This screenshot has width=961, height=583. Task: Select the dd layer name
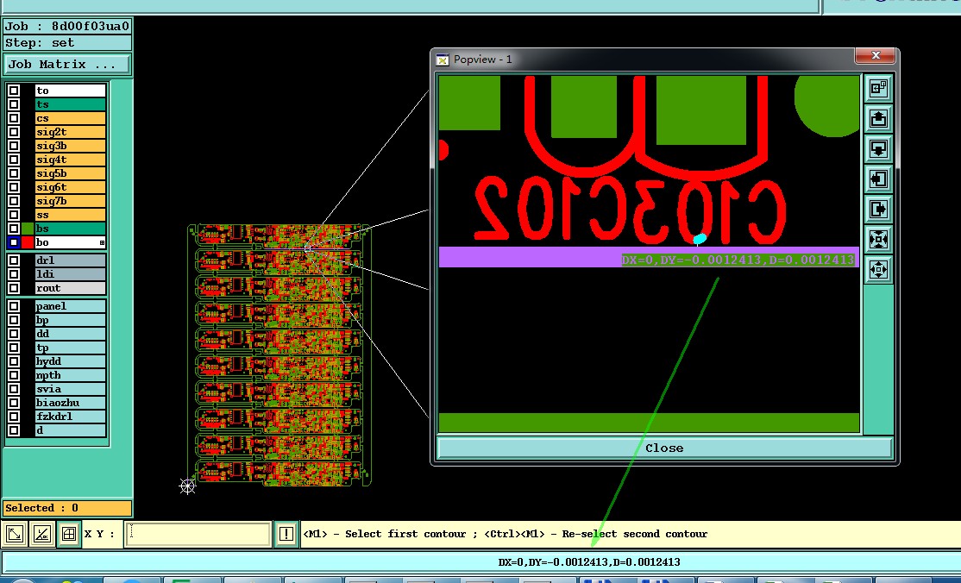(x=70, y=334)
